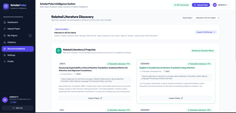This screenshot has width=236, height=113.
Task: Click the Sign Out button
Action: click(18, 108)
